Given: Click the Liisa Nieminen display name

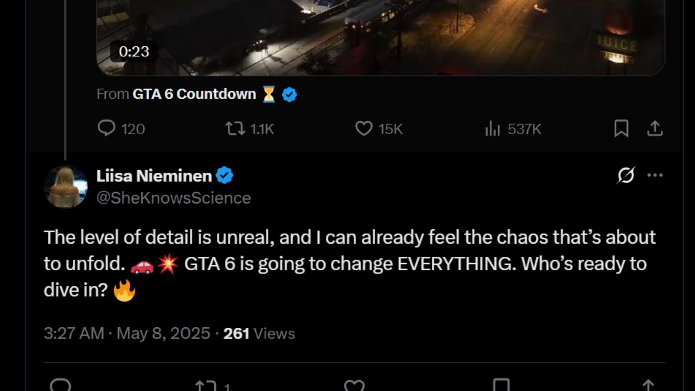Looking at the screenshot, I should point(154,176).
